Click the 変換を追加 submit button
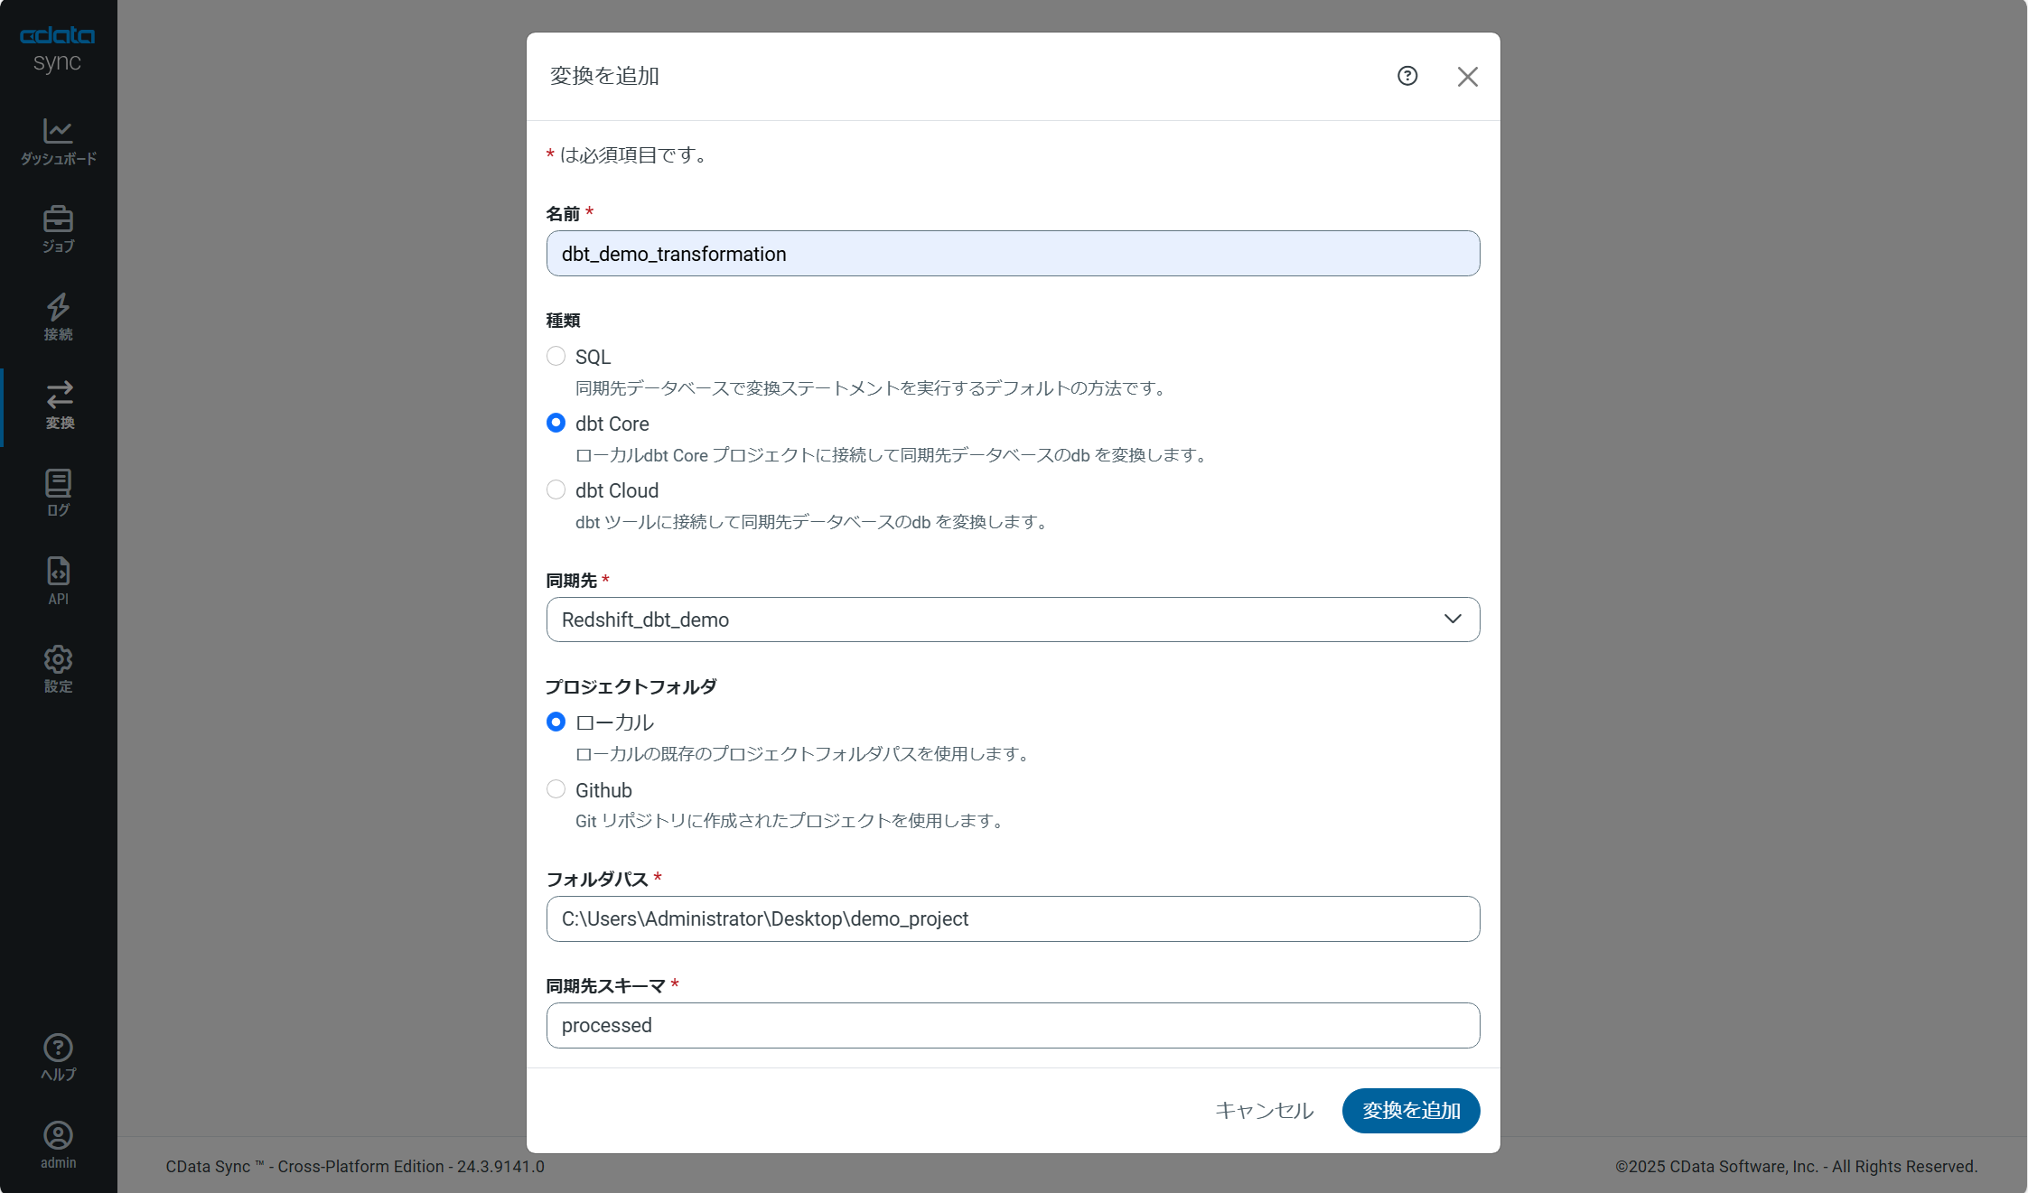The height and width of the screenshot is (1193, 2028). [x=1410, y=1111]
